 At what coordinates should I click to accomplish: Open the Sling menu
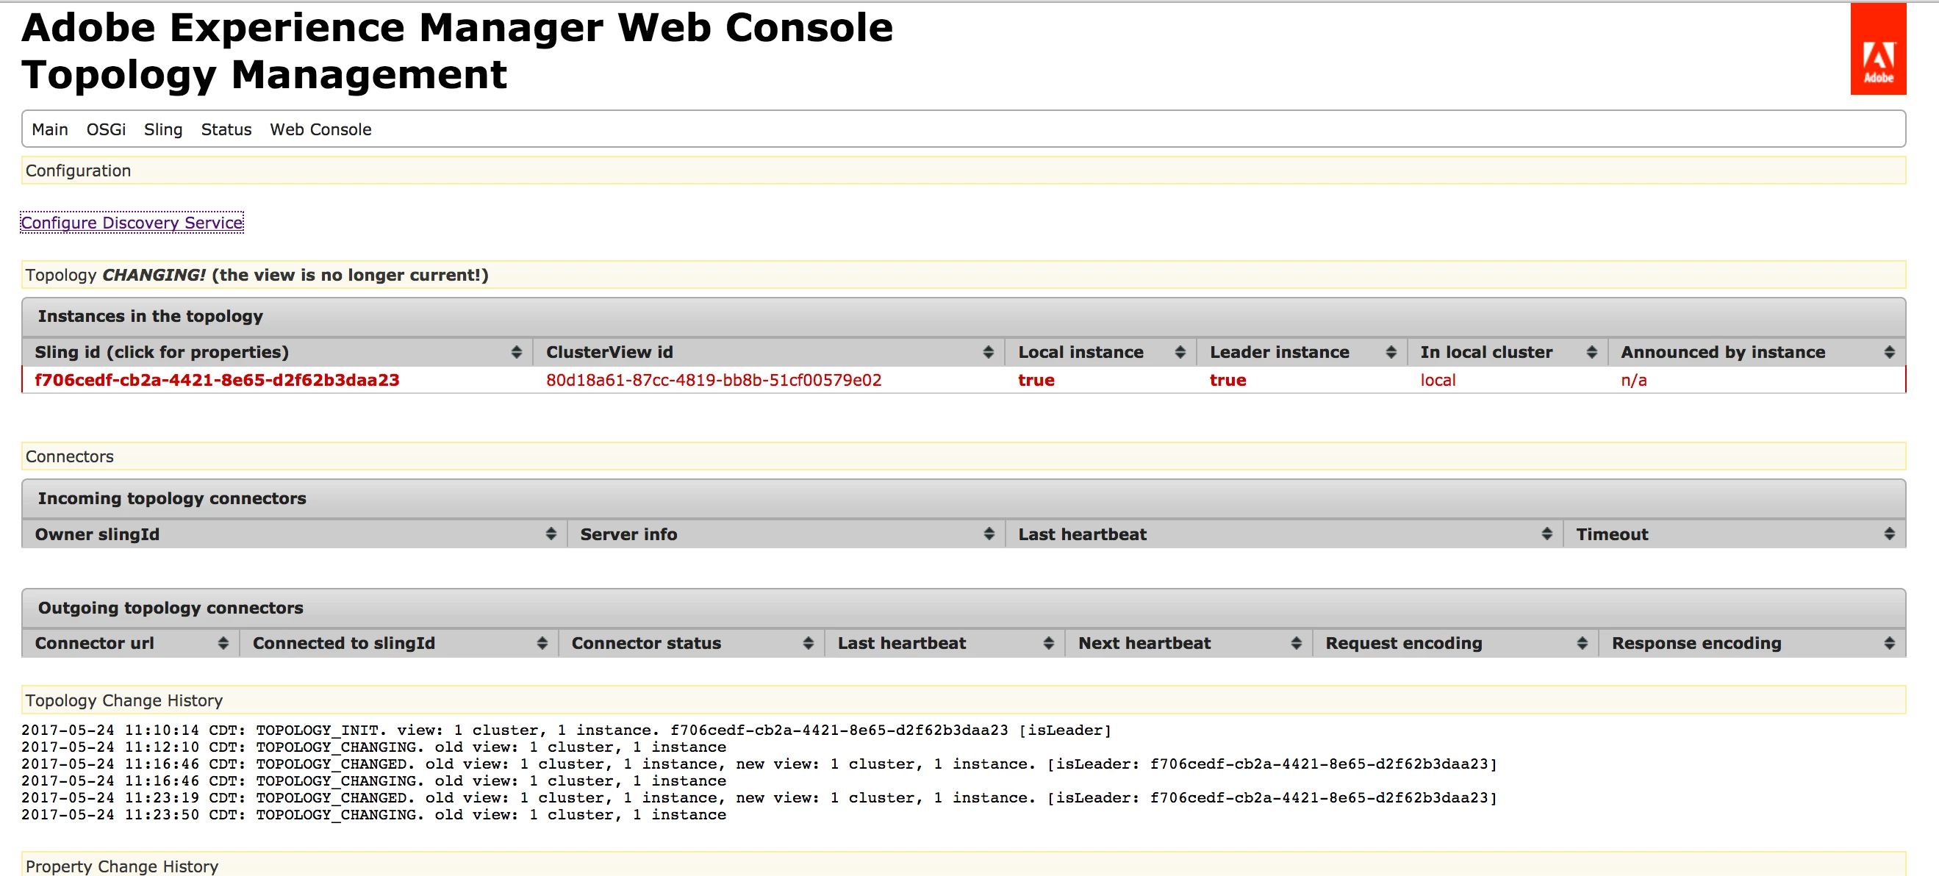click(x=163, y=129)
